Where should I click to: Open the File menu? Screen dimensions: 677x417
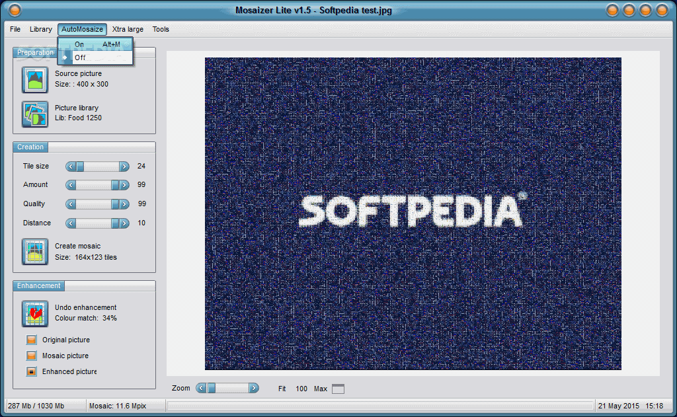tap(15, 29)
